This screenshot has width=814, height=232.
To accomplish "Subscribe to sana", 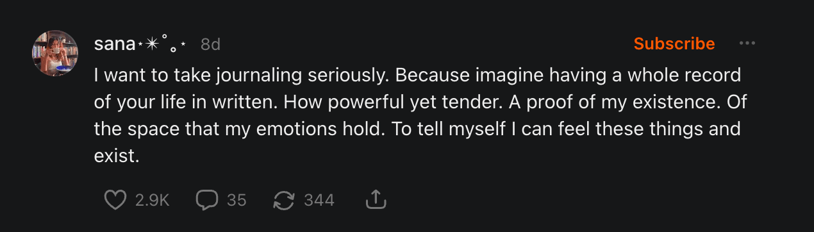I will click(674, 44).
